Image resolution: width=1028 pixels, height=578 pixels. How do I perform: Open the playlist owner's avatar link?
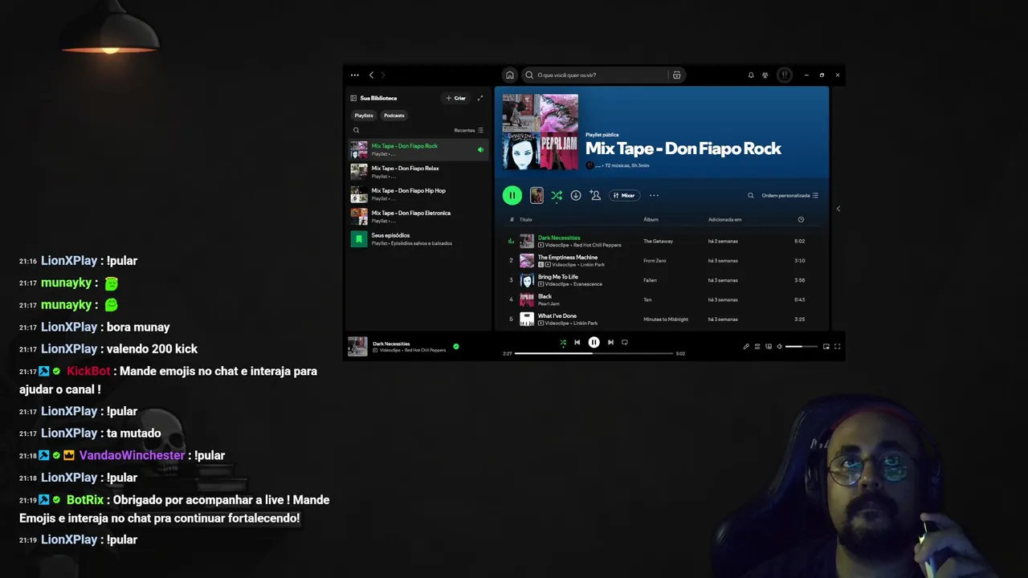589,165
